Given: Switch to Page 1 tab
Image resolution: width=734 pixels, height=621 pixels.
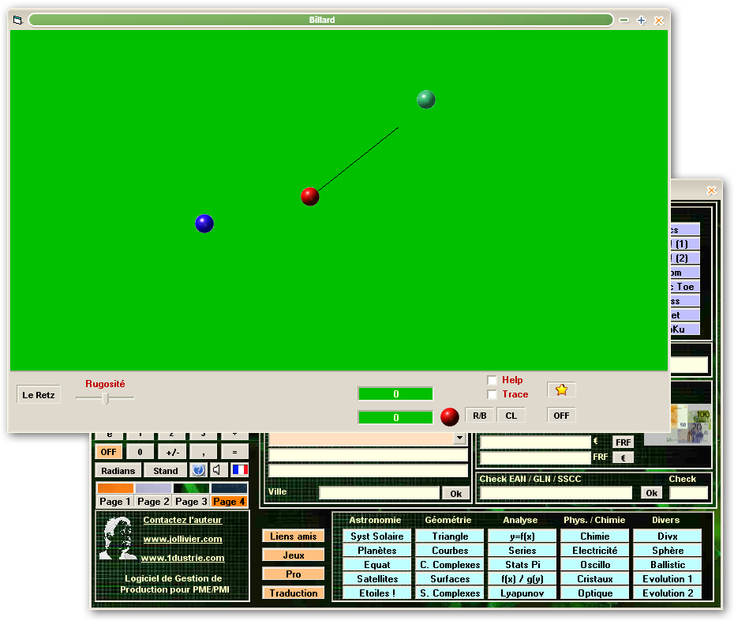Looking at the screenshot, I should click(x=114, y=502).
